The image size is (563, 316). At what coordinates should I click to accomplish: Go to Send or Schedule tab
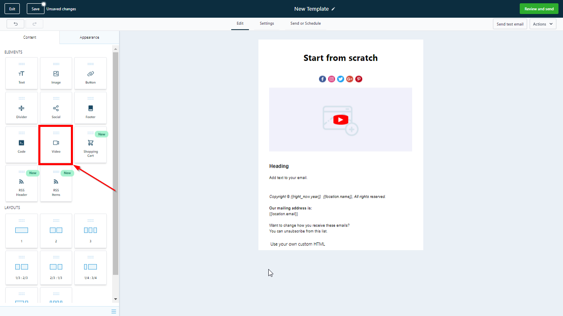[x=305, y=23]
